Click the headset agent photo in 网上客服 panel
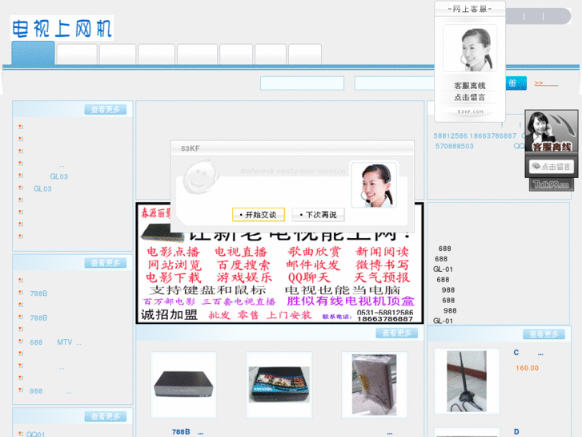The image size is (582, 437). (470, 48)
